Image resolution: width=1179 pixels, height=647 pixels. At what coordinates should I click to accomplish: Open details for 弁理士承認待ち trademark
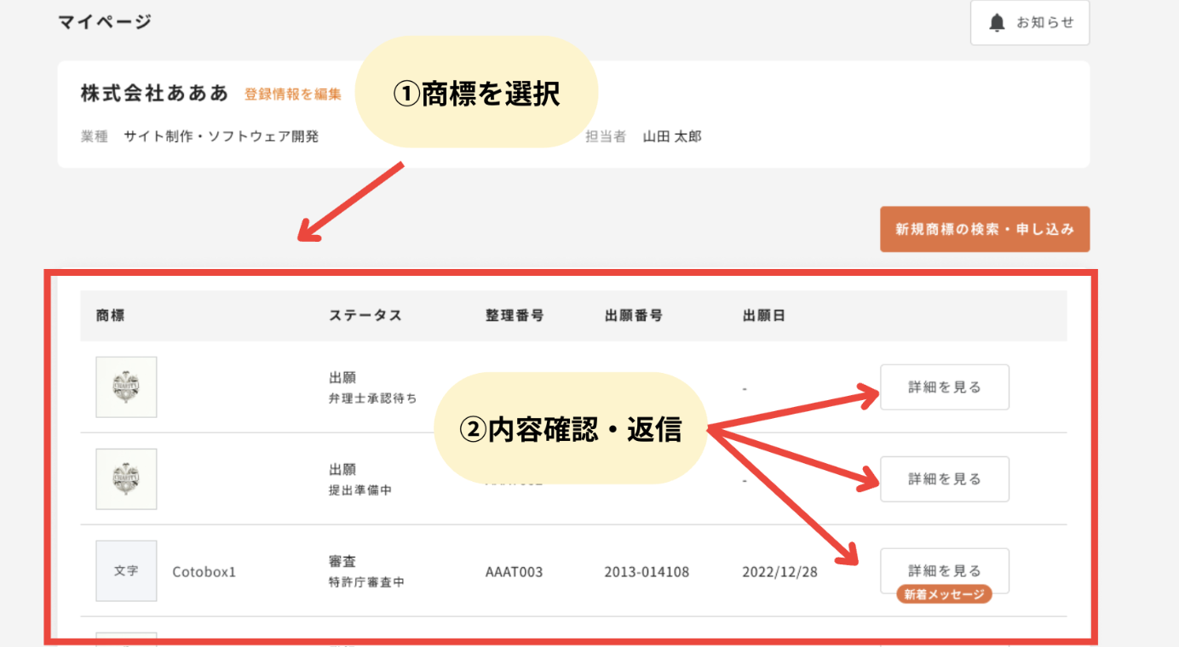pyautogui.click(x=945, y=387)
